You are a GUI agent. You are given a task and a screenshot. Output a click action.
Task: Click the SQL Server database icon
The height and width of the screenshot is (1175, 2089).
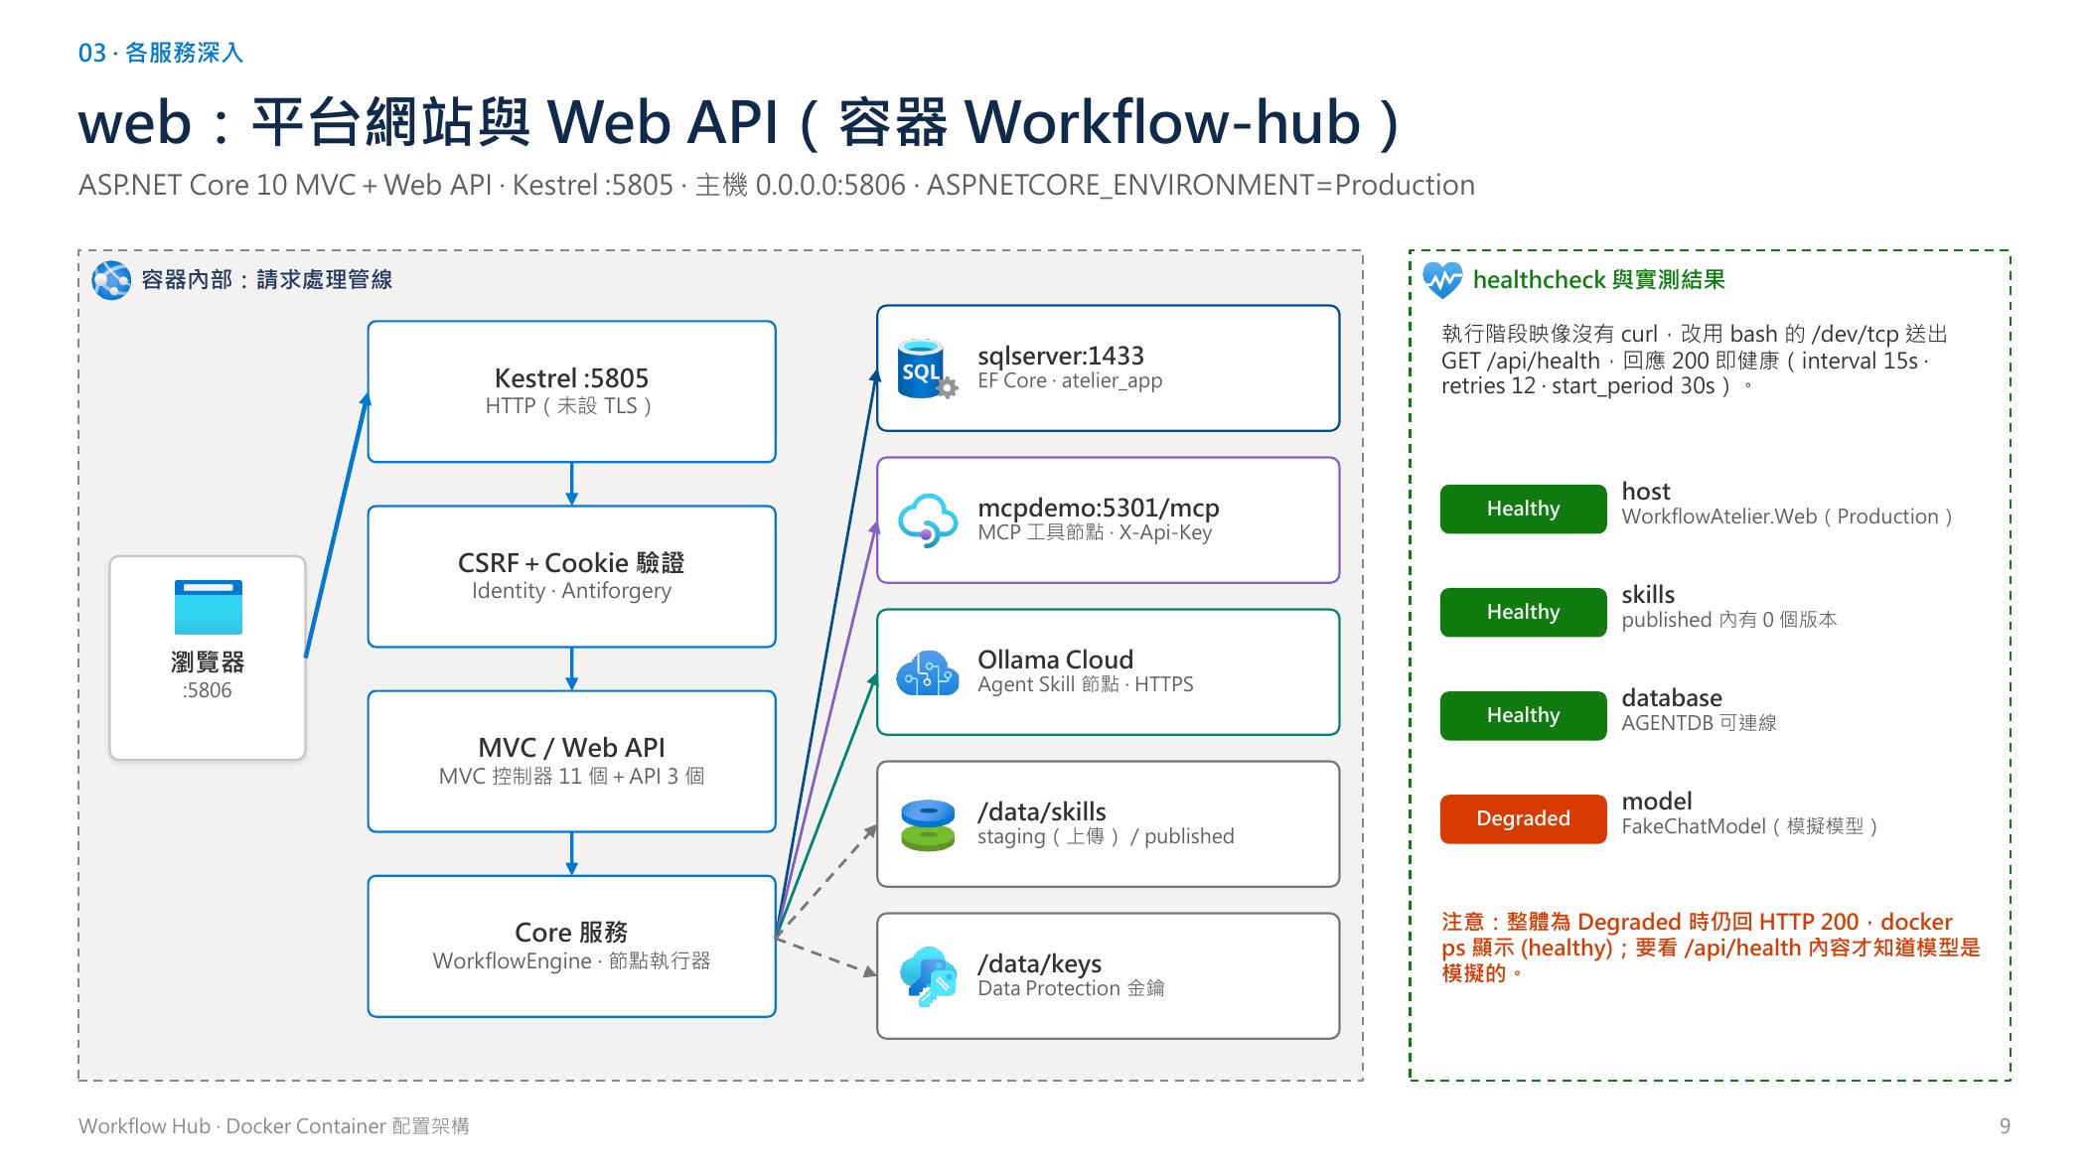[x=927, y=369]
